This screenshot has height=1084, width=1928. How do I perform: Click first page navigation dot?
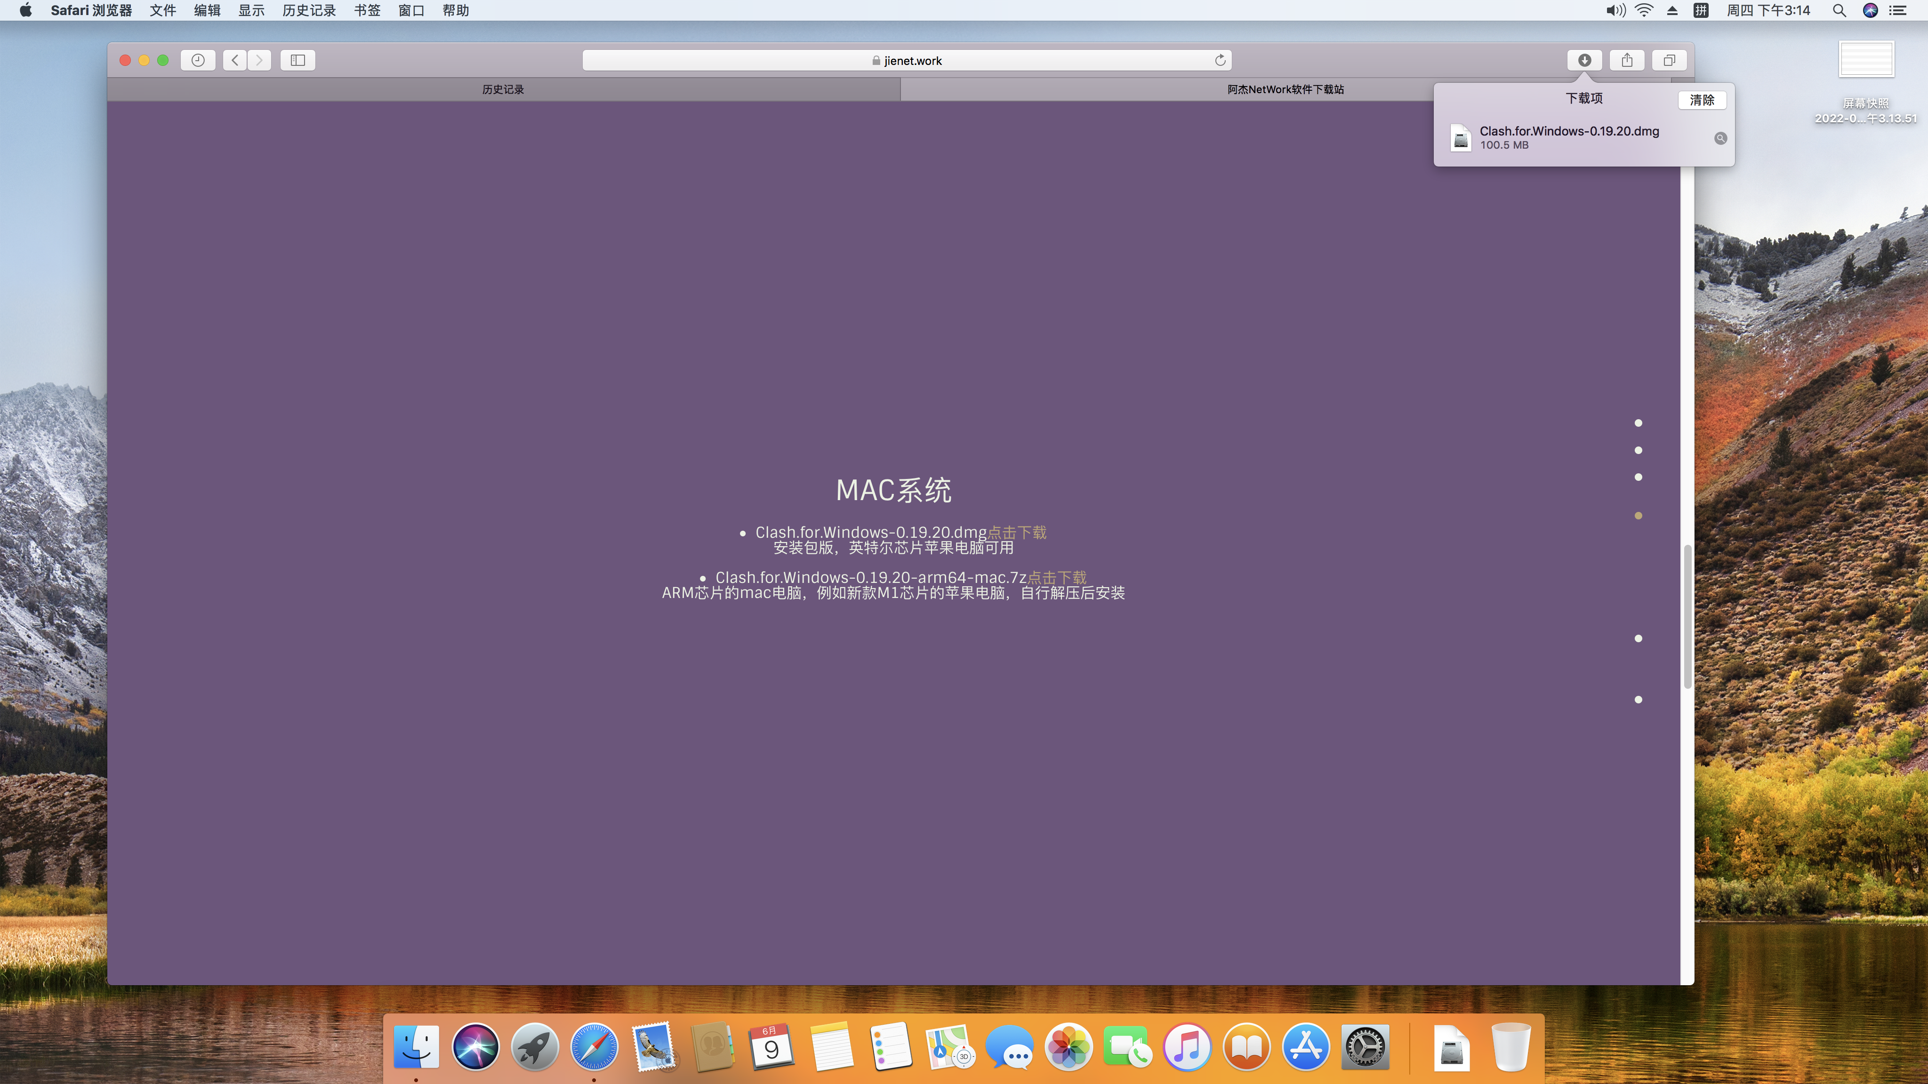pyautogui.click(x=1639, y=423)
